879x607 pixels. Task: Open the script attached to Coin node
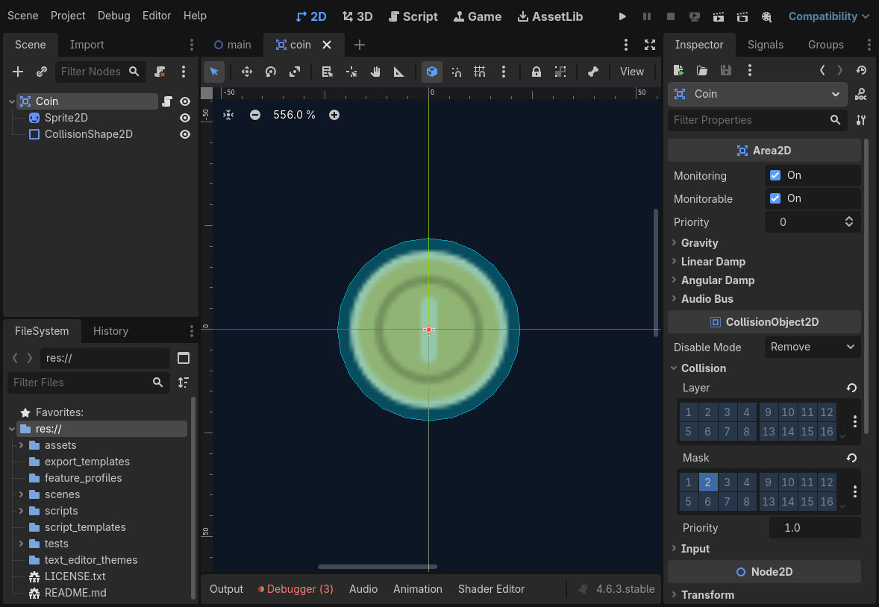(x=167, y=101)
